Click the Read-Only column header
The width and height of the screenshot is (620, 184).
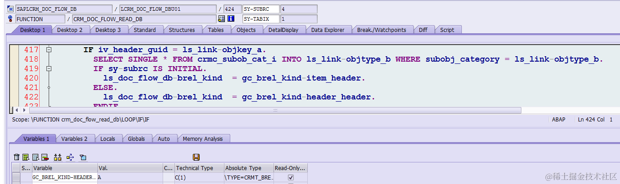[x=290, y=168]
